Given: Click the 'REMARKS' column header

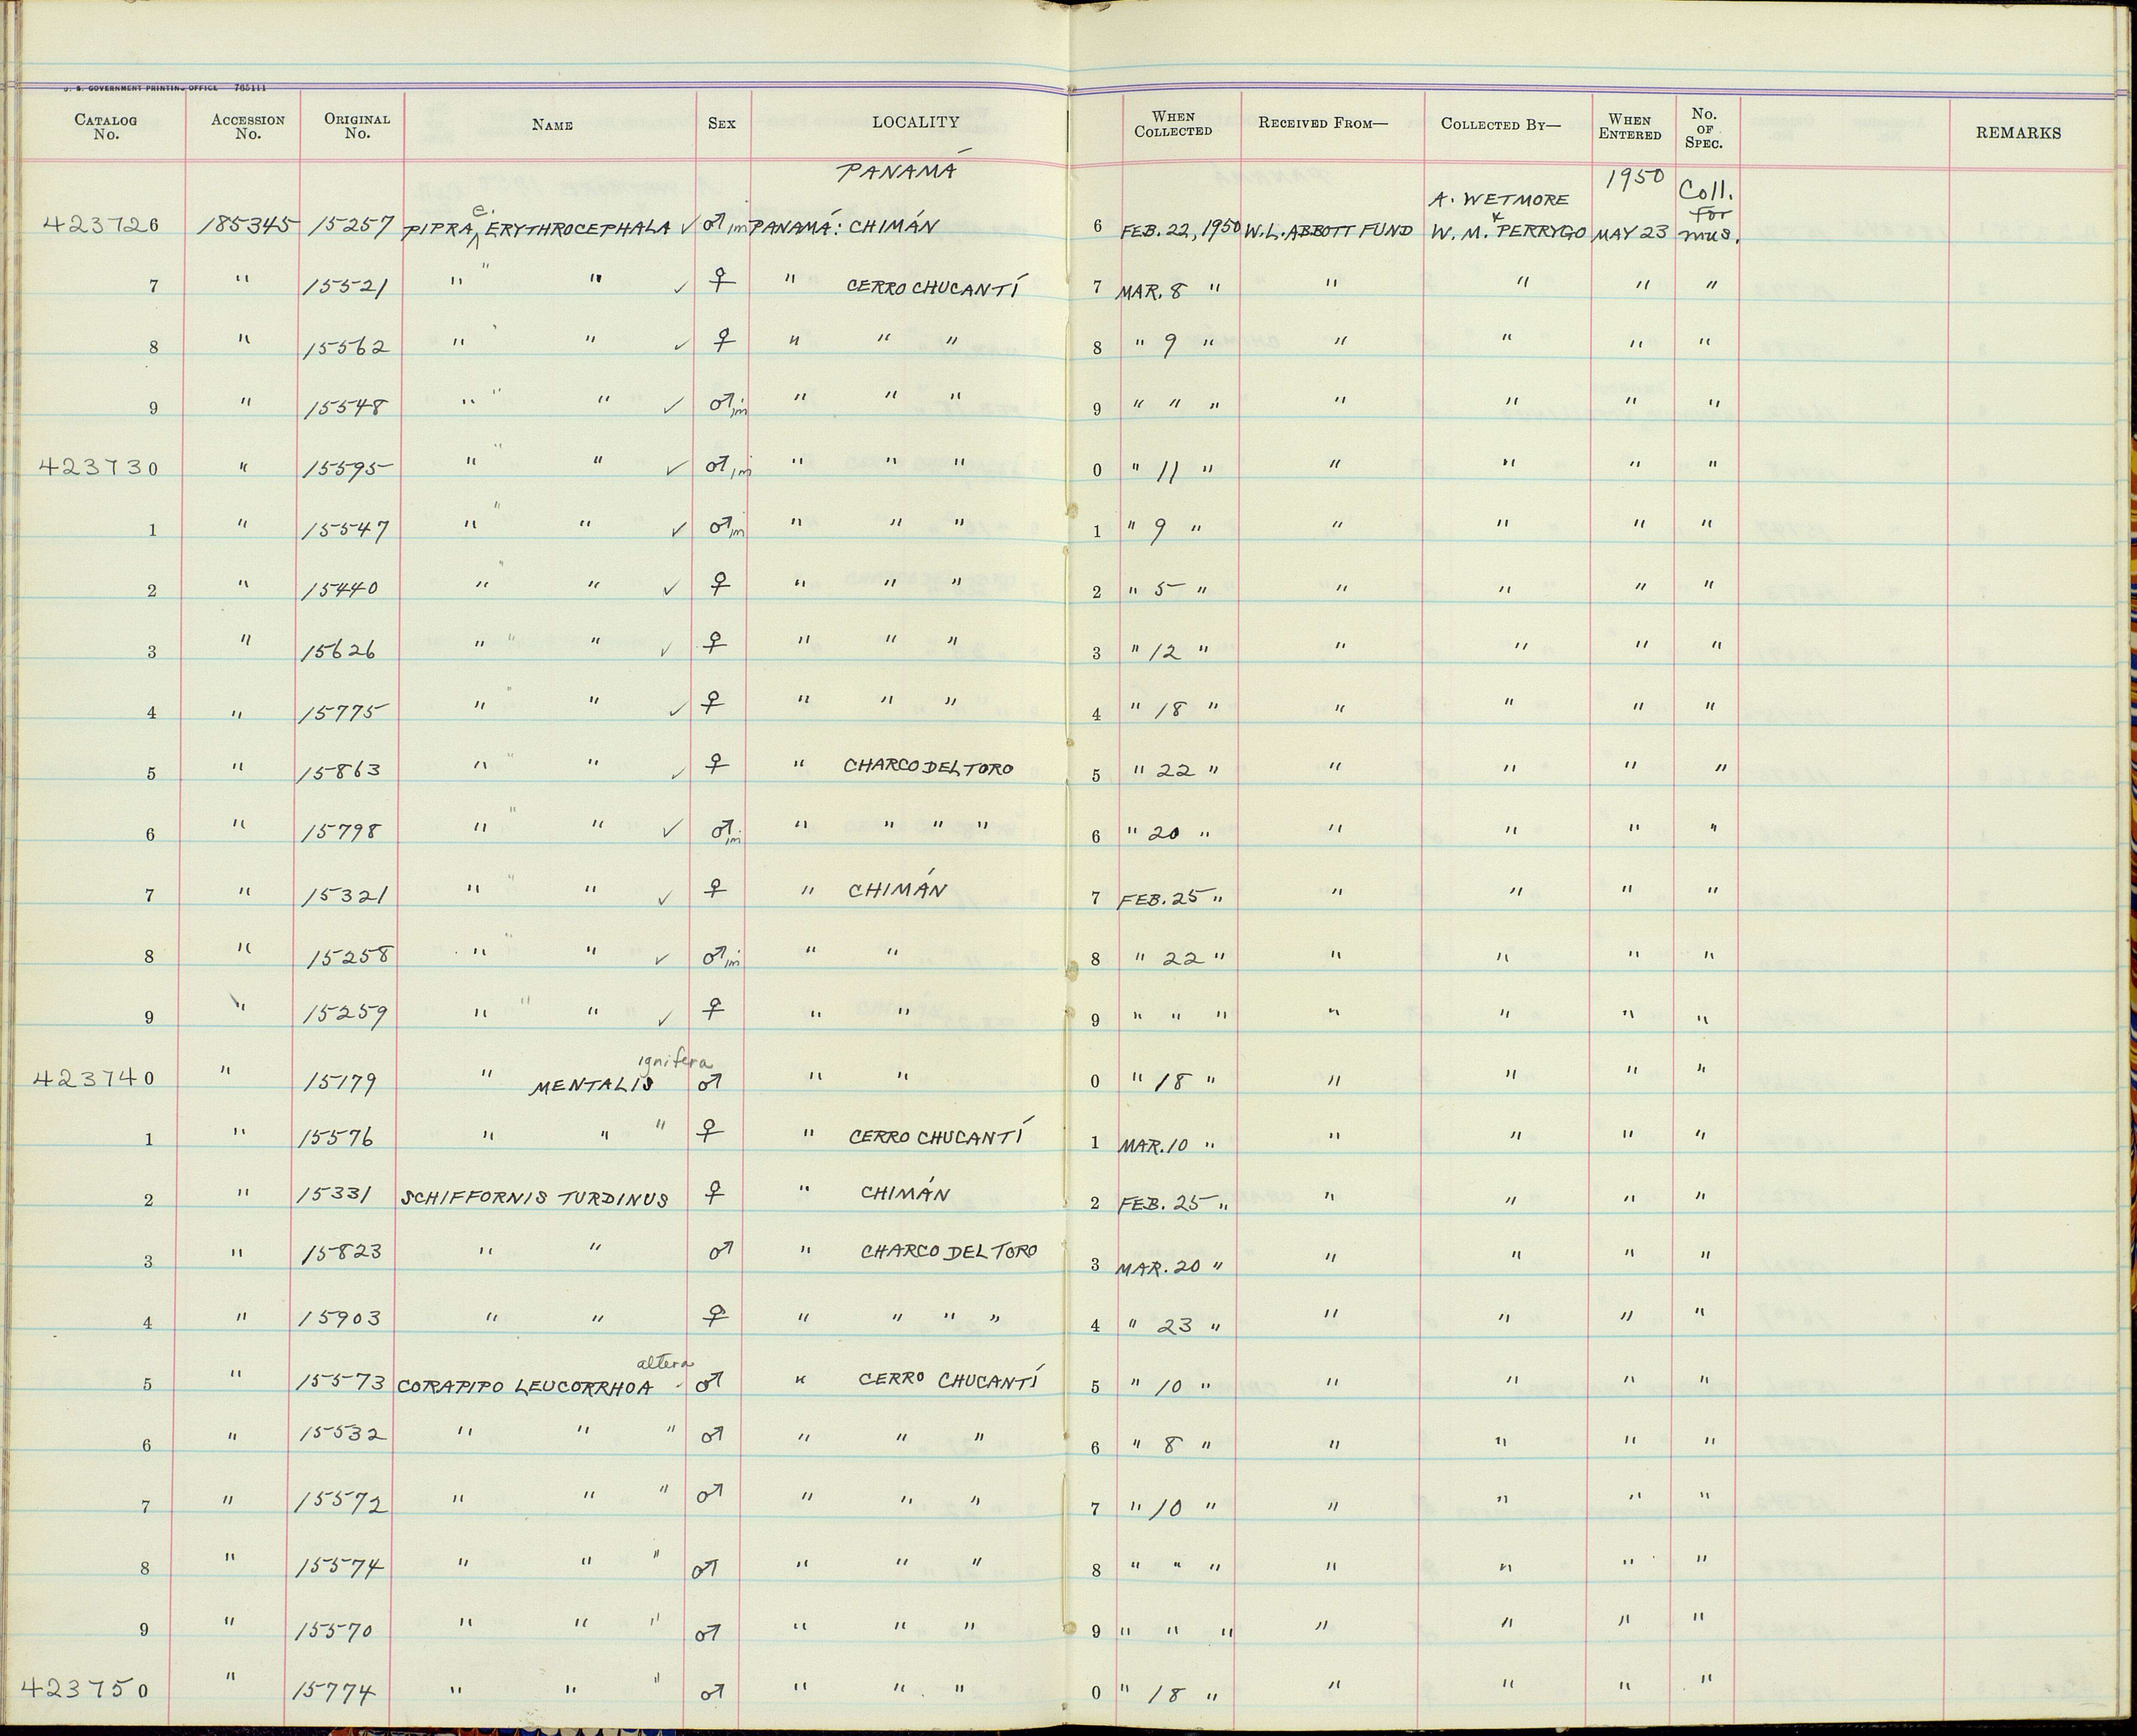Looking at the screenshot, I should 2018,133.
